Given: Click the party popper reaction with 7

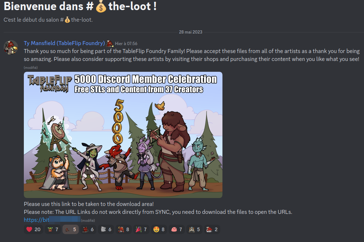Looking at the screenshot, I should [142, 229].
